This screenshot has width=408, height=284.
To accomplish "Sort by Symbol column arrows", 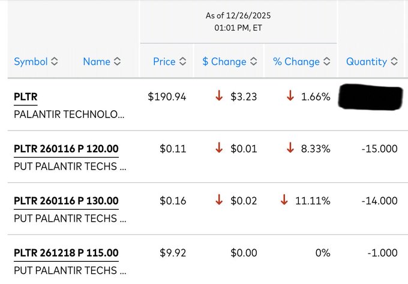I will coord(55,62).
